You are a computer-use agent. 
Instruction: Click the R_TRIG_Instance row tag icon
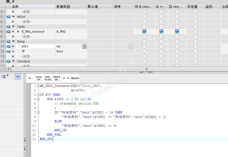tap(8, 32)
